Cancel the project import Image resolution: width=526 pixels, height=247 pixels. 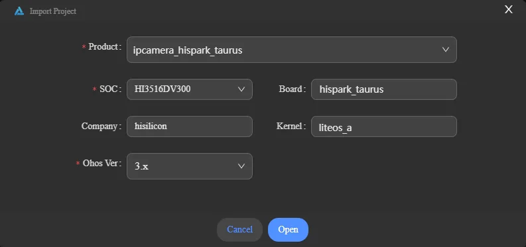point(239,230)
